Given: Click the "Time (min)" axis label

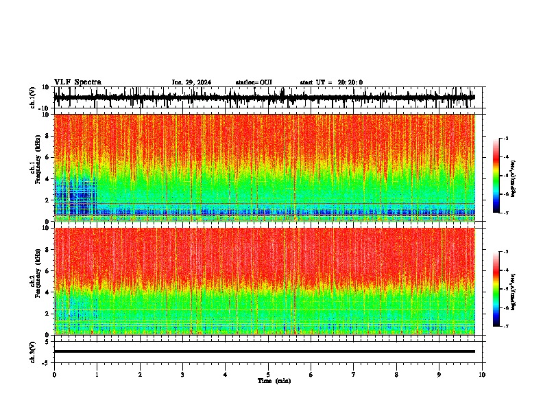Looking at the screenshot, I should click(274, 381).
